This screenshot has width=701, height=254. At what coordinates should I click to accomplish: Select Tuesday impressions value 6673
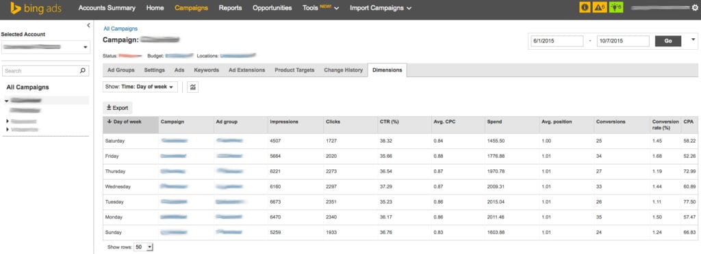click(x=275, y=202)
